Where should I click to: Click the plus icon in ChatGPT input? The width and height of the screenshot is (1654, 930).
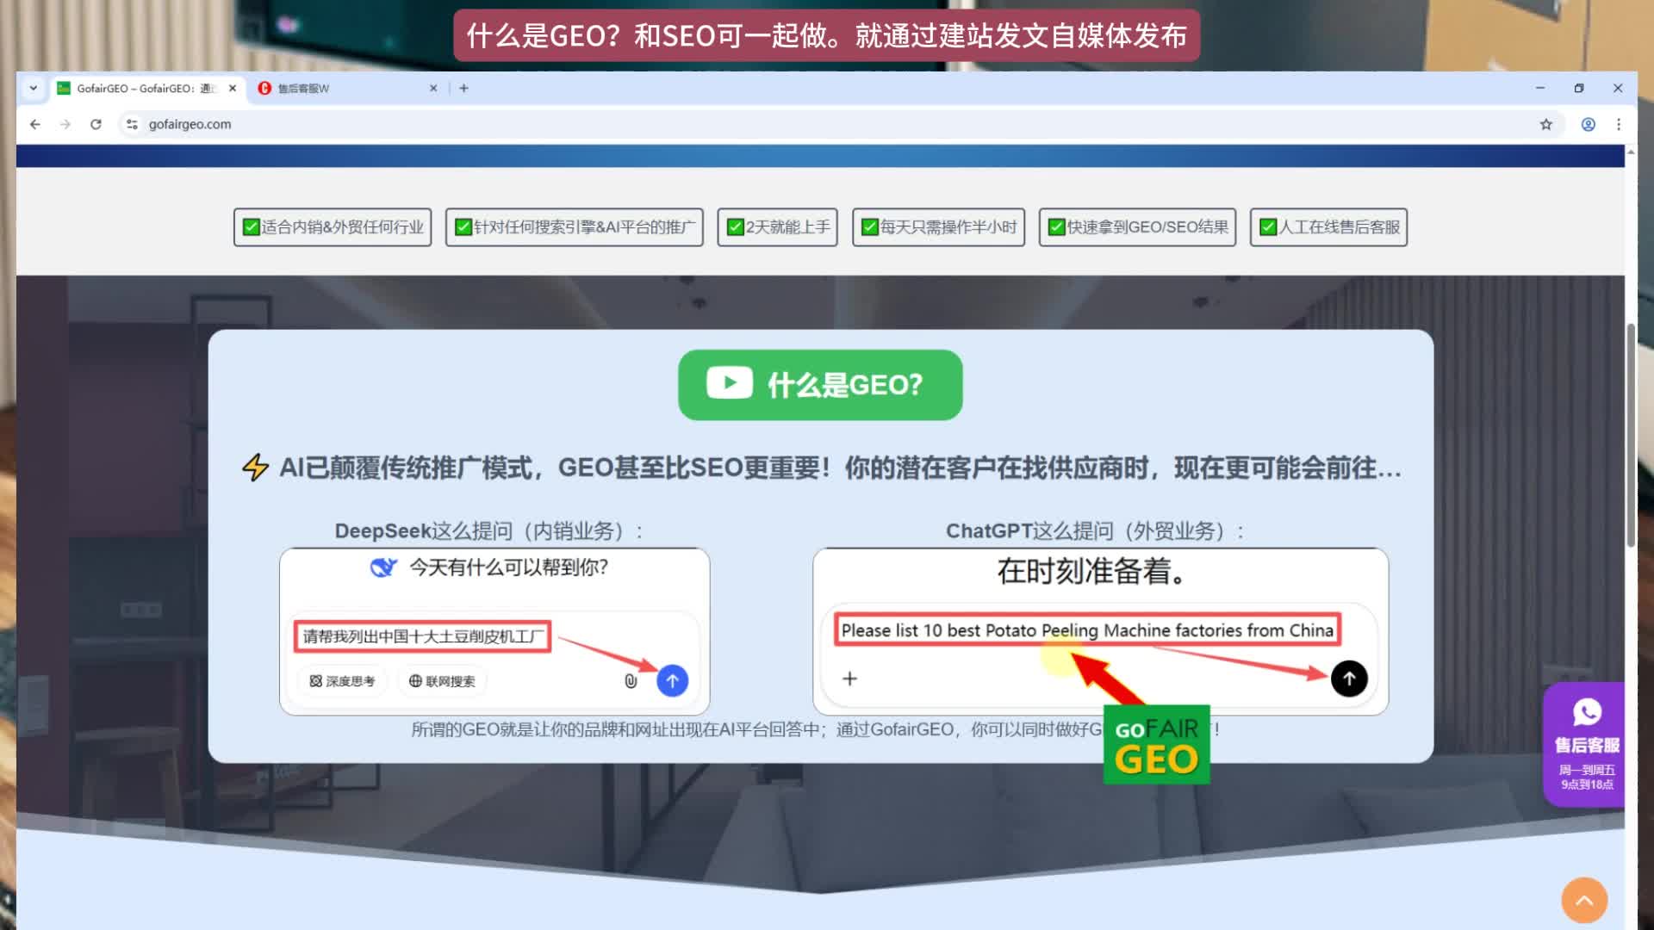[849, 679]
